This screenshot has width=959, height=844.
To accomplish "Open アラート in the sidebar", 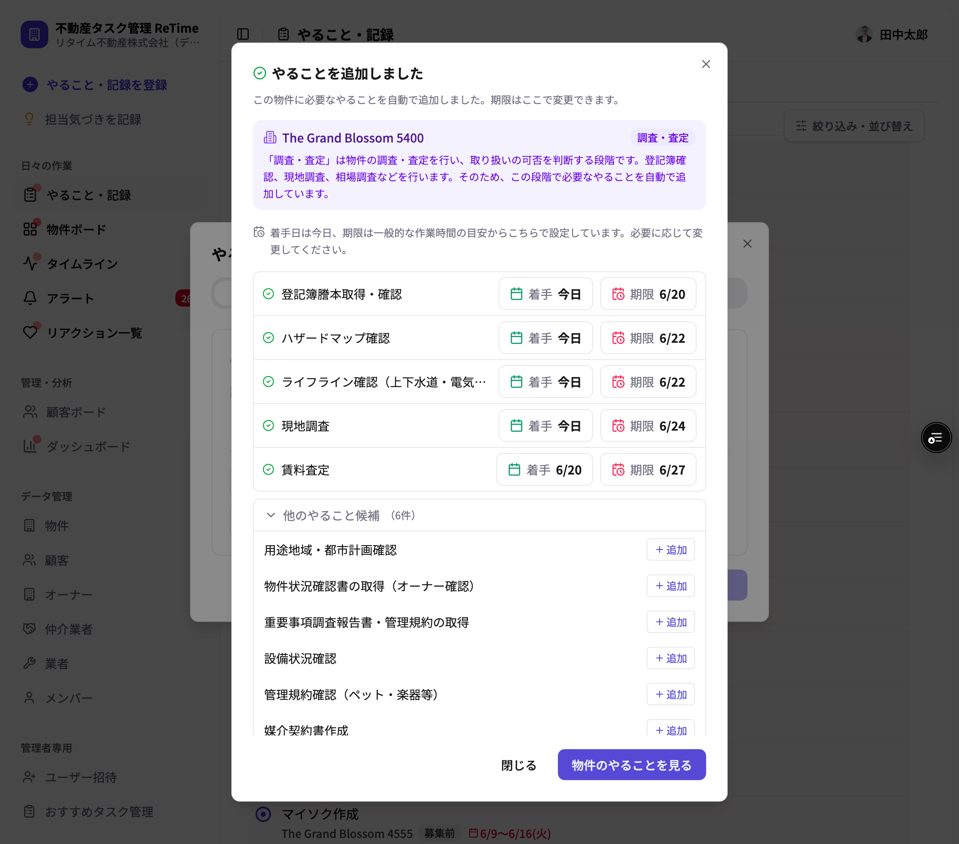I will tap(70, 298).
